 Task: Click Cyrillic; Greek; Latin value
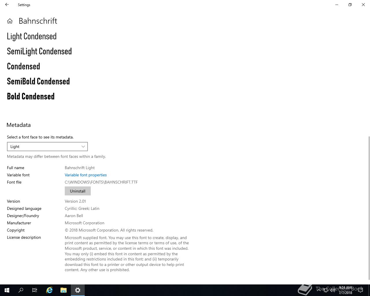(x=82, y=208)
